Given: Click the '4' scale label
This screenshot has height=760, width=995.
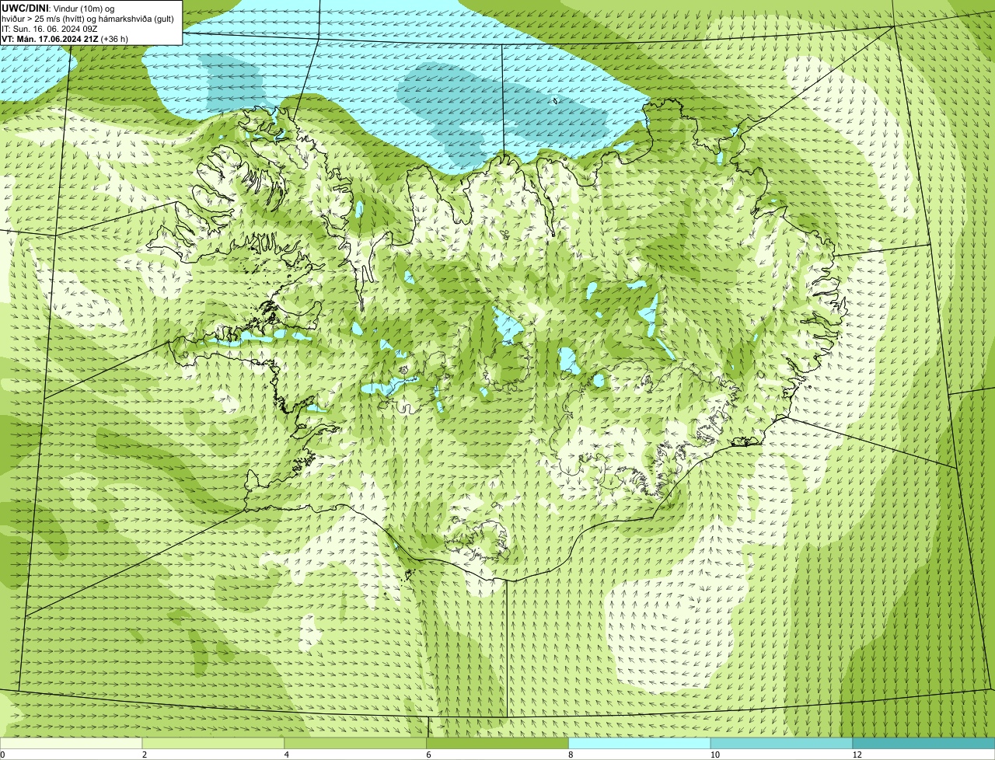Looking at the screenshot, I should (x=286, y=755).
